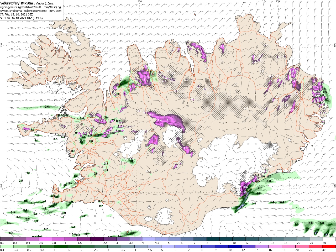Select the upper-row legend swatch labeled 1.5
This screenshot has width=336, height=252.
coord(84,239)
